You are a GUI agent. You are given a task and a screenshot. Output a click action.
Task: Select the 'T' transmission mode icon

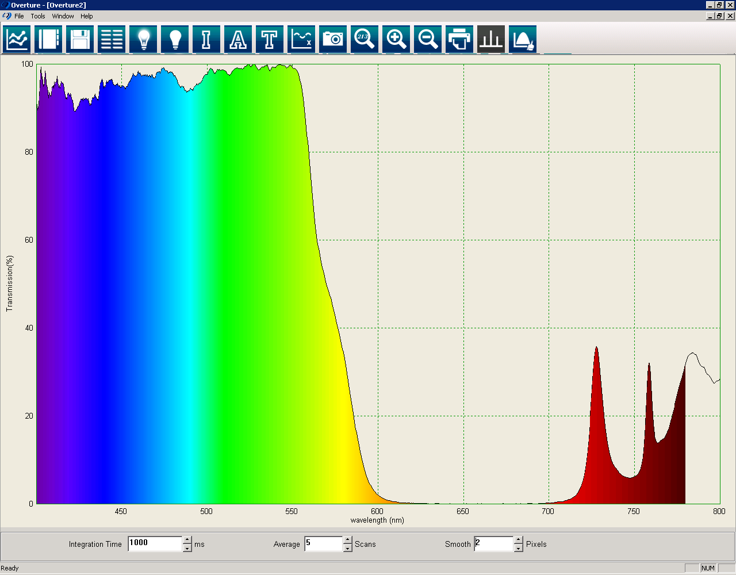[270, 39]
